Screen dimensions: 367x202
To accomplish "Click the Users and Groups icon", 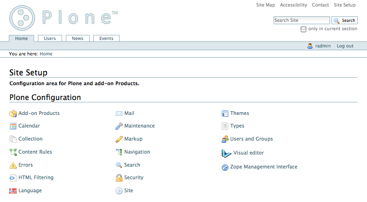I will (225, 139).
